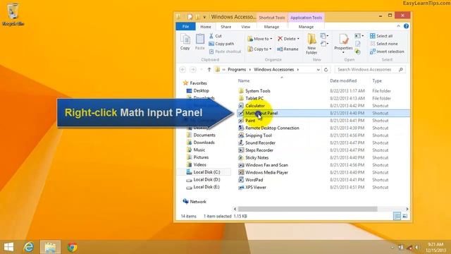This screenshot has height=254, width=451.
Task: Collapse the ribbon with chevron
Action: (398, 26)
